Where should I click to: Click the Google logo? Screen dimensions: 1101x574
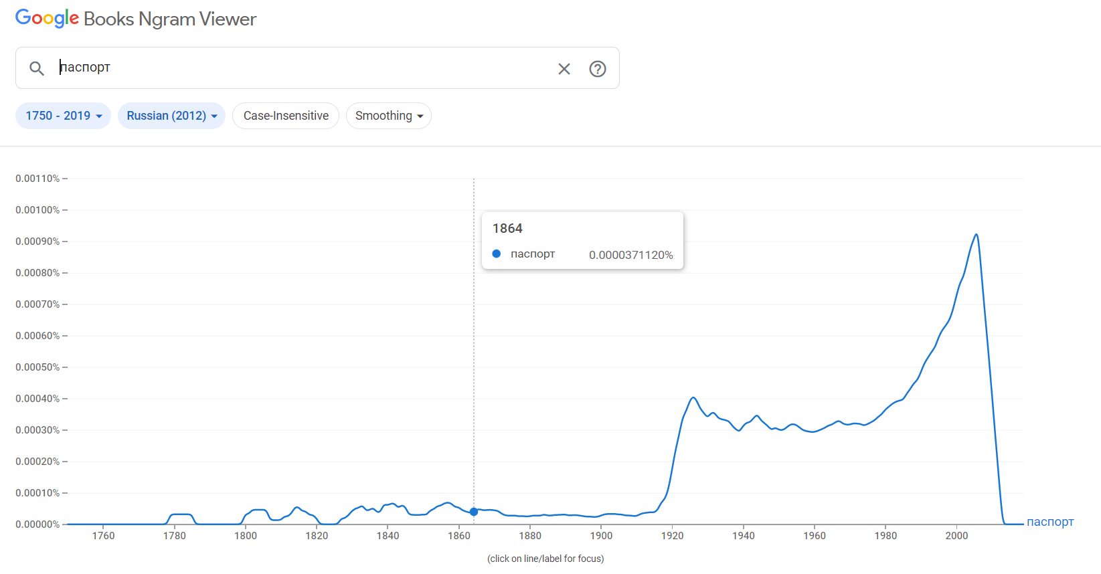[x=47, y=19]
